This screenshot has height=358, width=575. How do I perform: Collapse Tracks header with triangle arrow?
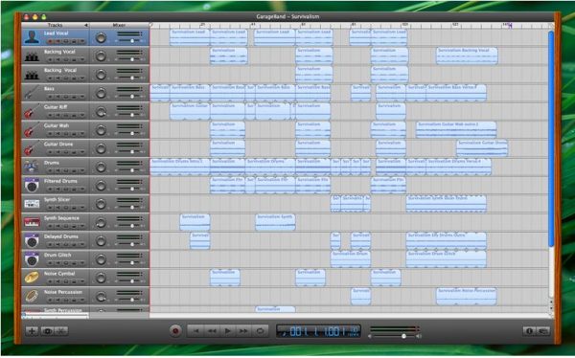[x=85, y=25]
